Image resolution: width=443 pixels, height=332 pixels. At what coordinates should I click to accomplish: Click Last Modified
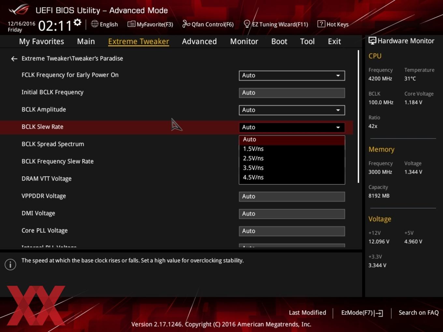tap(307, 313)
